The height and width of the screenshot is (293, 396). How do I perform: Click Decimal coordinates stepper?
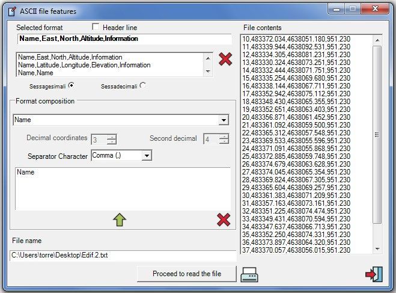111,140
